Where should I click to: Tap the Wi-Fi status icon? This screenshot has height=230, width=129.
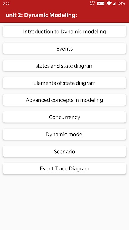[x=109, y=3]
